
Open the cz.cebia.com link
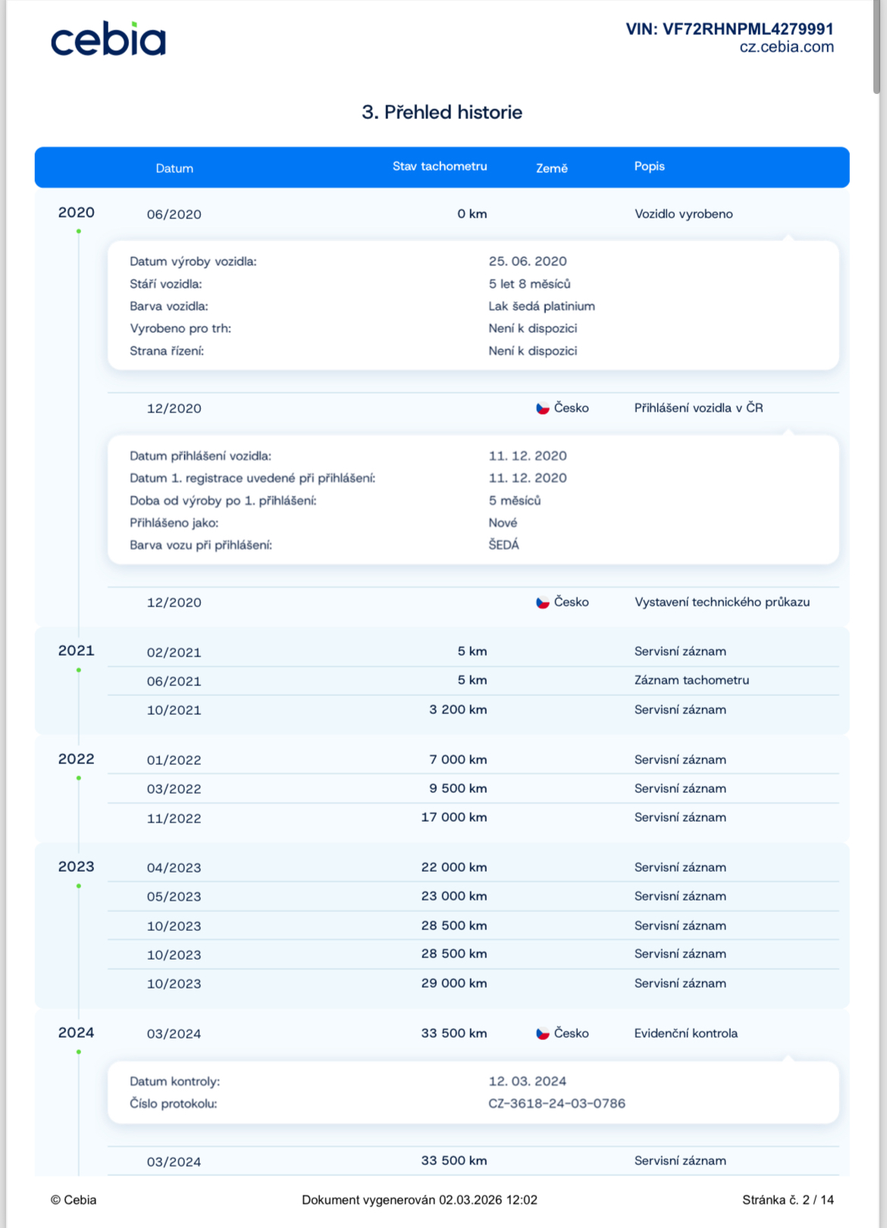786,47
